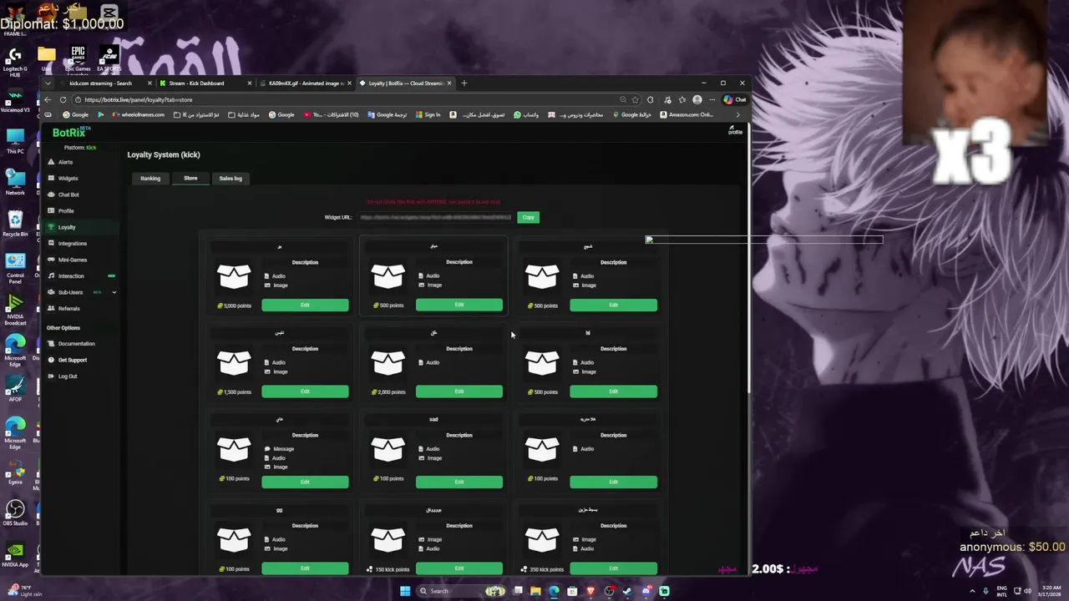Click the Message label in the third-row first card

pyautogui.click(x=283, y=449)
